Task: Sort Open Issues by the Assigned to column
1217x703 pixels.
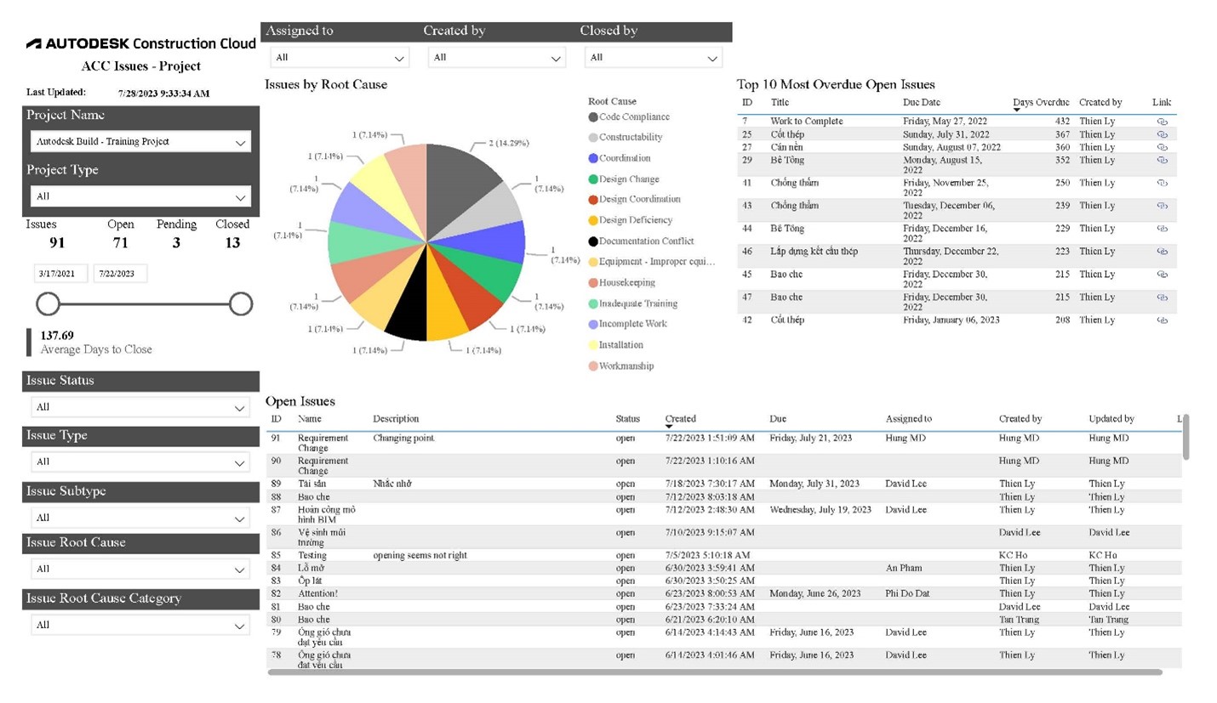Action: click(908, 418)
